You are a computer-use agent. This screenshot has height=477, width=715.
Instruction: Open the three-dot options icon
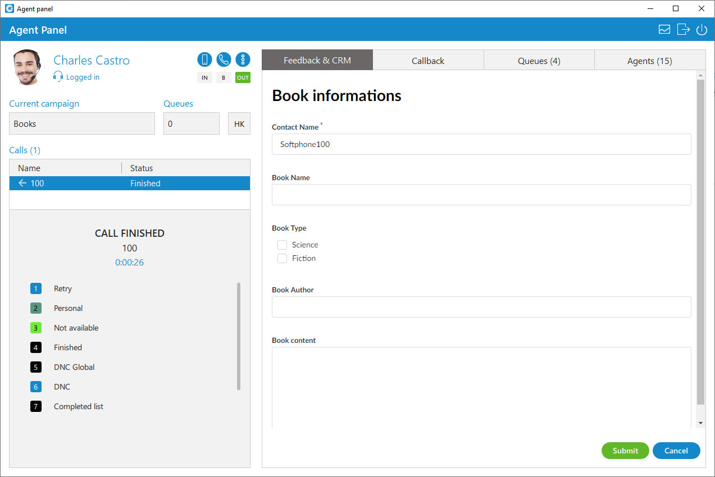[x=243, y=59]
